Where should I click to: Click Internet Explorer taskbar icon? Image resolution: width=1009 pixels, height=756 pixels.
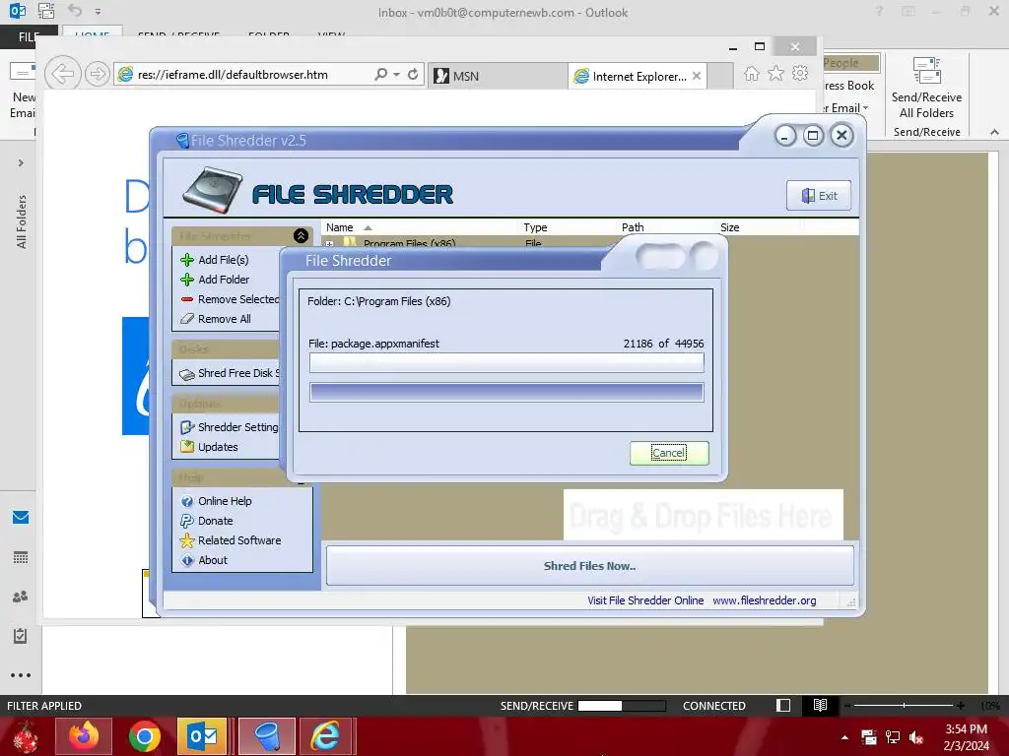pyautogui.click(x=325, y=736)
